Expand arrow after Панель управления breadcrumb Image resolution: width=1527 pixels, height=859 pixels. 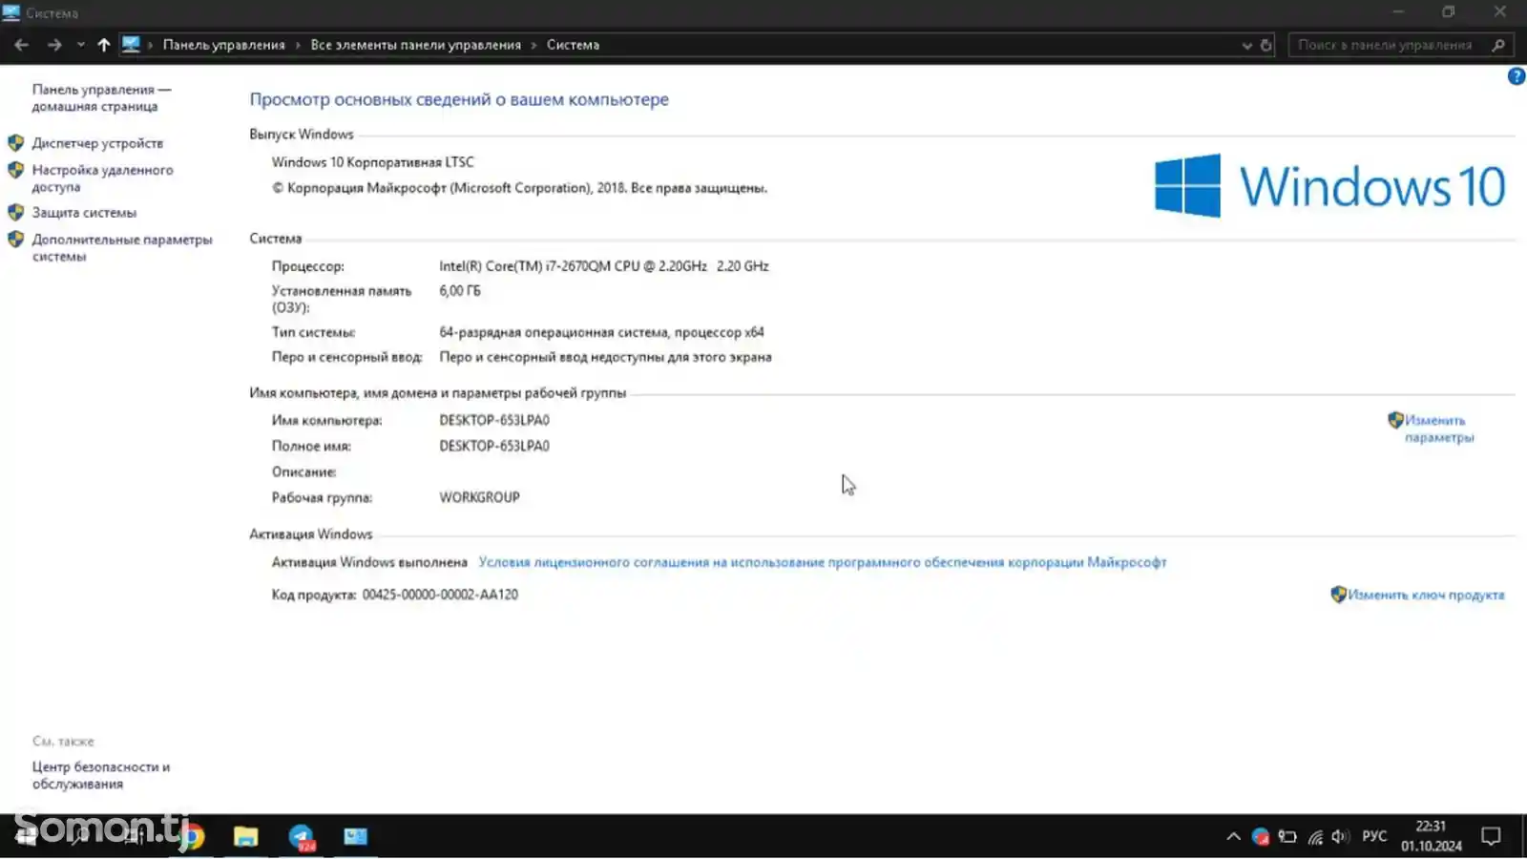pos(298,45)
